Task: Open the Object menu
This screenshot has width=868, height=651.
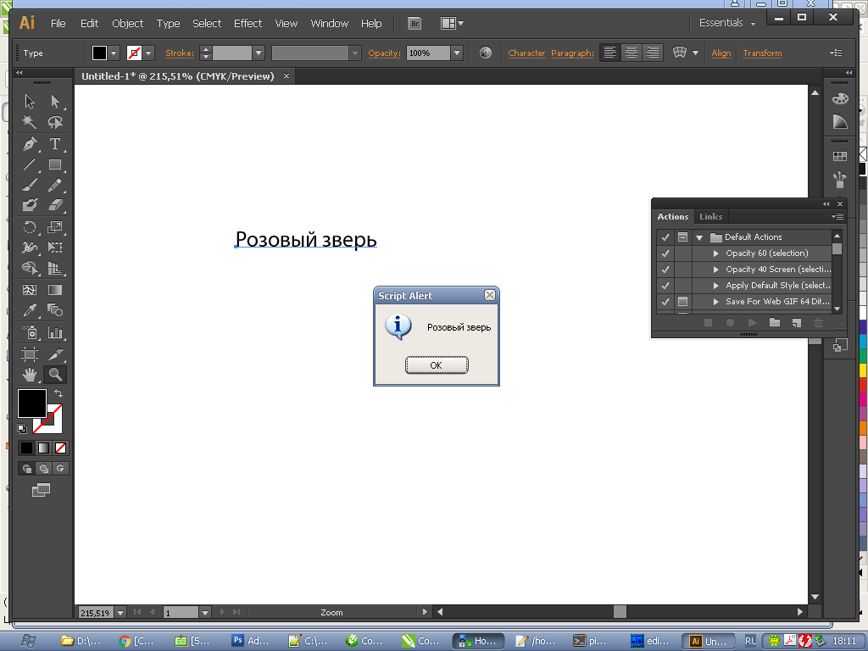Action: point(127,23)
